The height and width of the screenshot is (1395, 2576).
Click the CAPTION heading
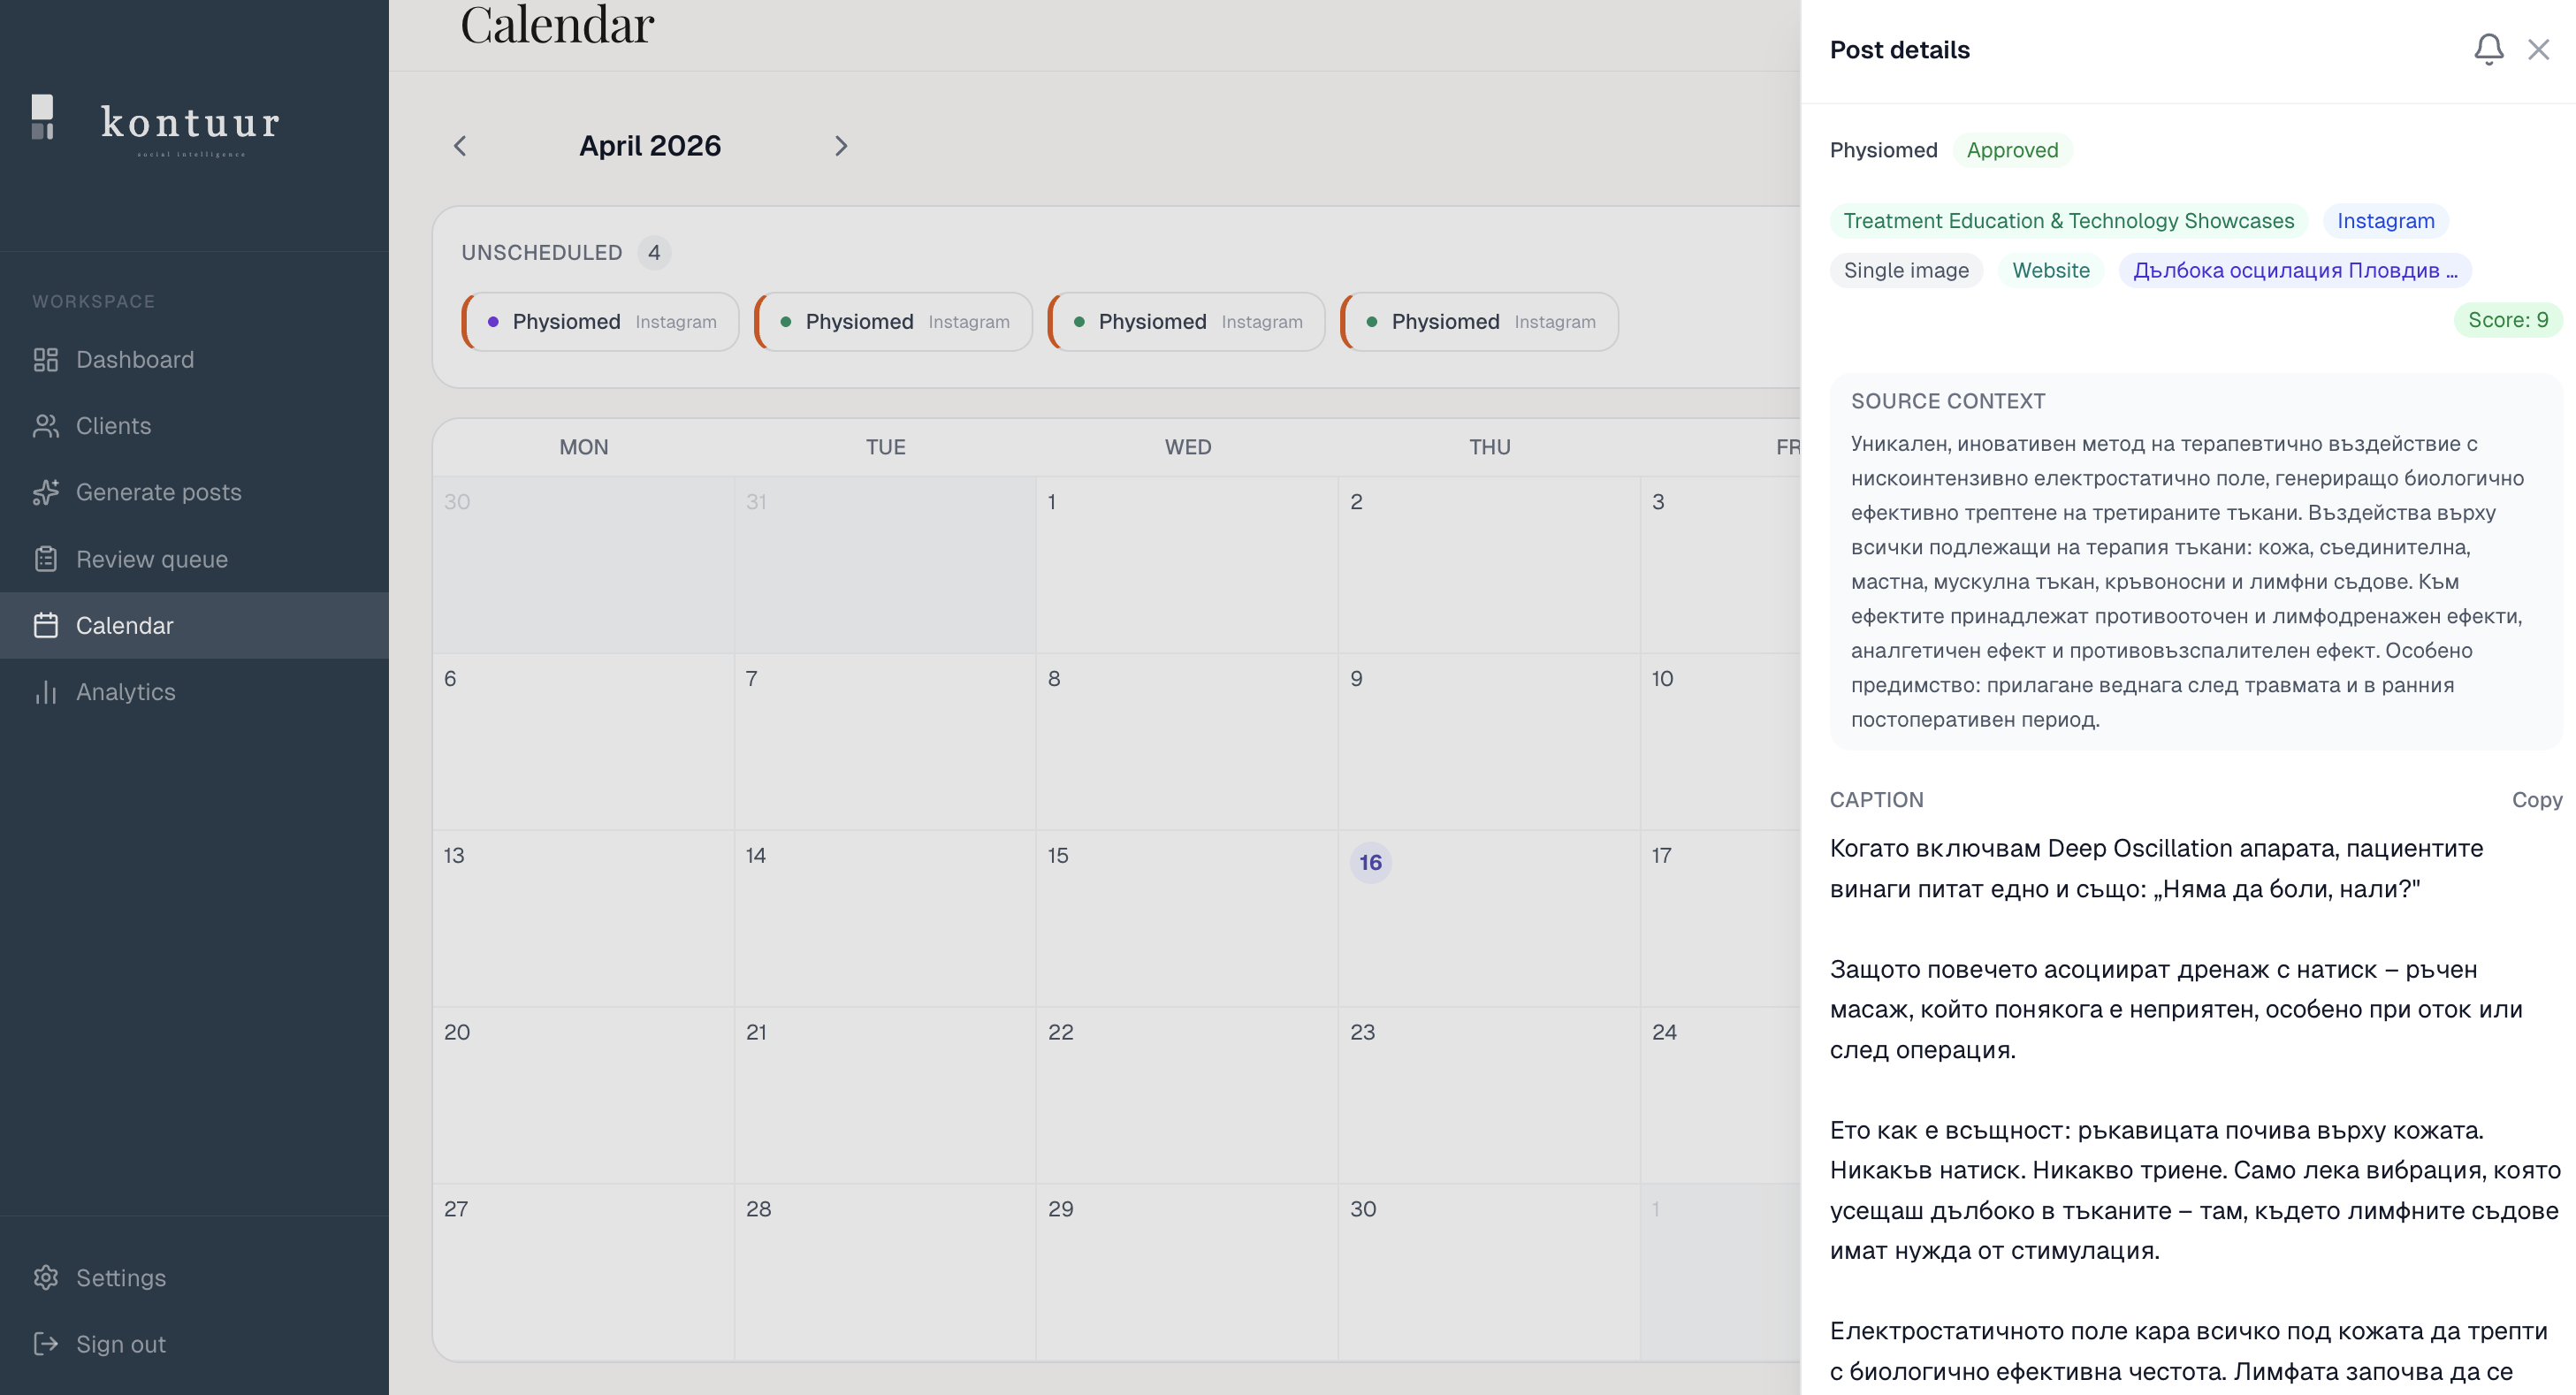pyautogui.click(x=1876, y=800)
